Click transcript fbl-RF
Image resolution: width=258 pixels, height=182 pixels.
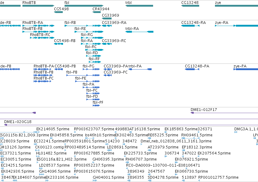click(95, 62)
